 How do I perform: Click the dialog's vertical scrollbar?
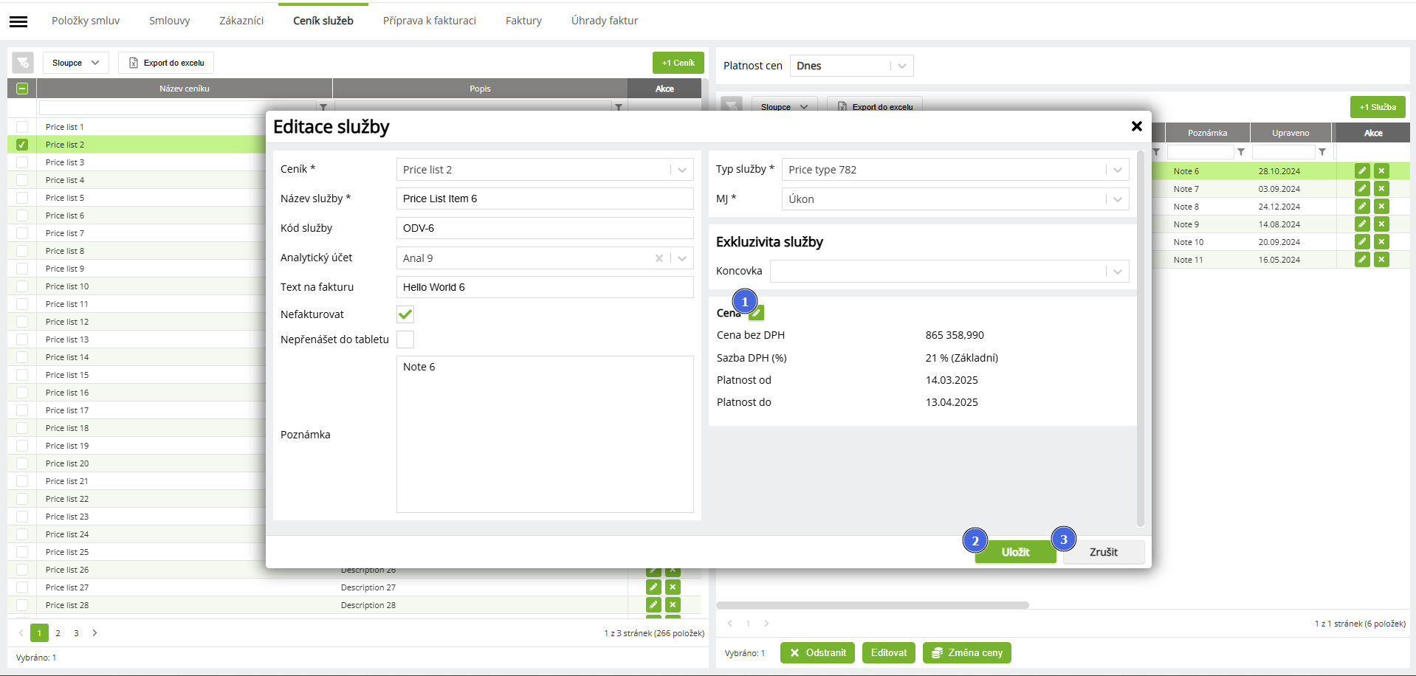[1141, 339]
